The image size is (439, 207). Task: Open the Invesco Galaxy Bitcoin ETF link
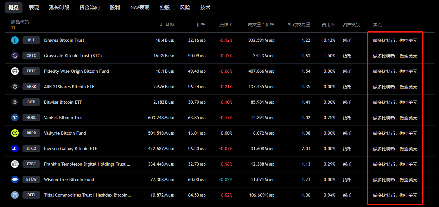71,149
